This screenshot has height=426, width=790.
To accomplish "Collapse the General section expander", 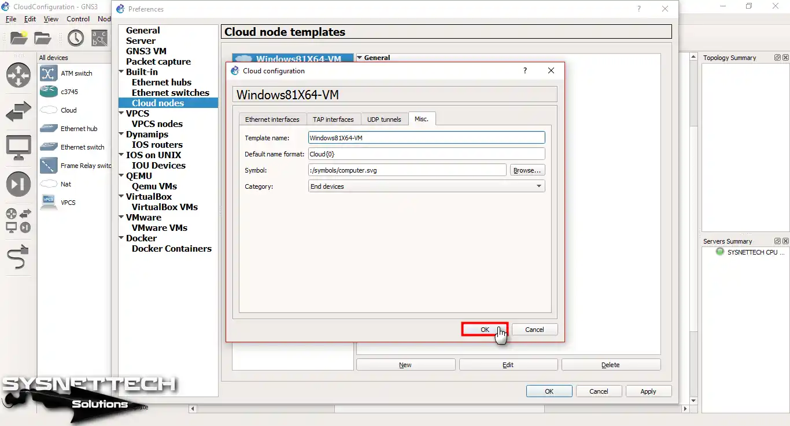I will coord(359,58).
